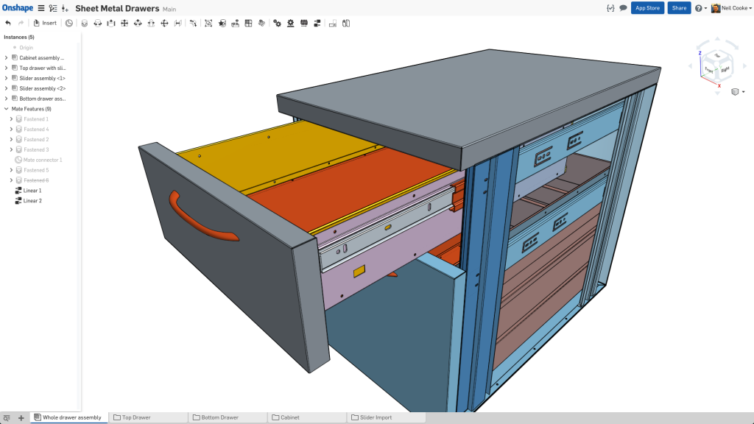Open the Top Drawer folder tab
Viewport: 754px width, 424px height.
coord(149,418)
